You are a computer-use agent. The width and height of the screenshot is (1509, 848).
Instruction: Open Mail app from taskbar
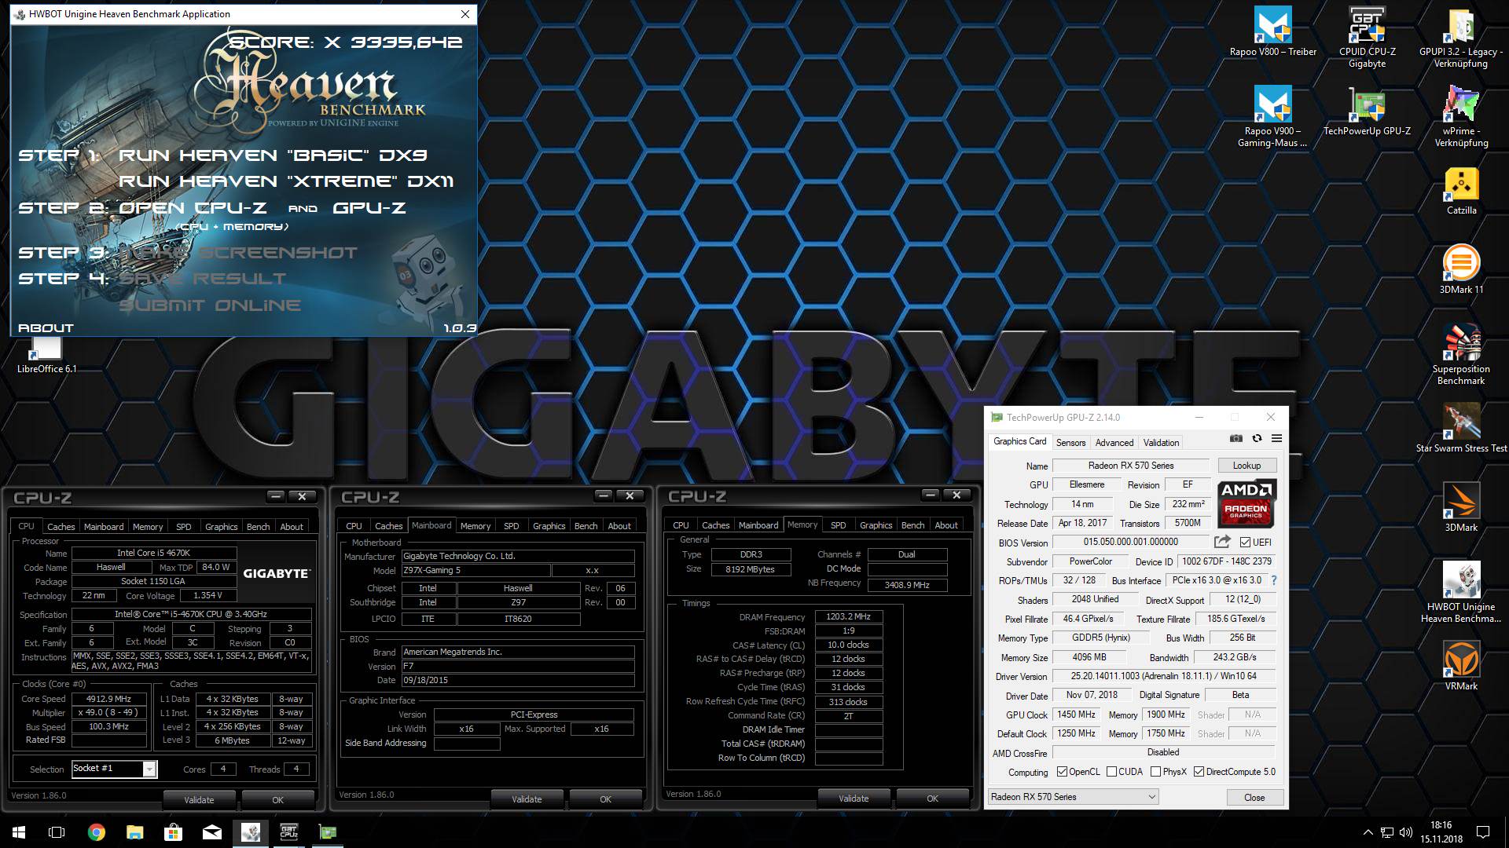pos(211,832)
